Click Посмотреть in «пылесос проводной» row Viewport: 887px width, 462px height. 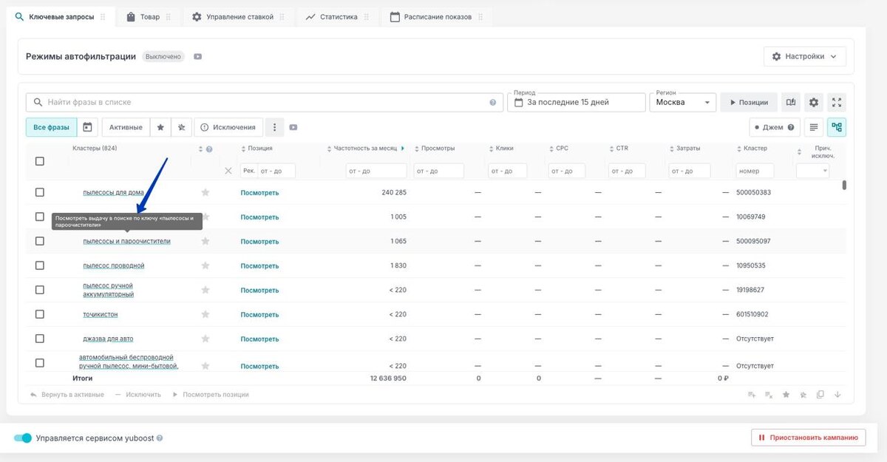pyautogui.click(x=259, y=265)
